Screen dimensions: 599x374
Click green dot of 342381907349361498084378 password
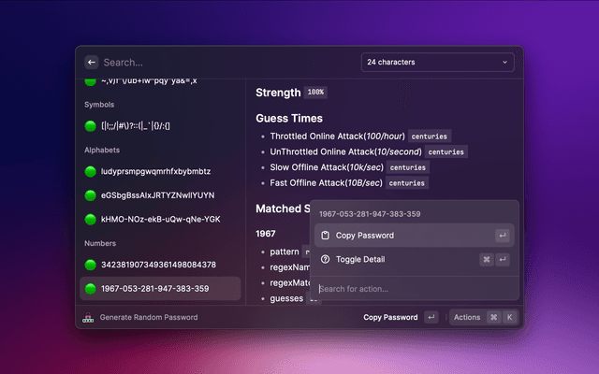click(91, 265)
